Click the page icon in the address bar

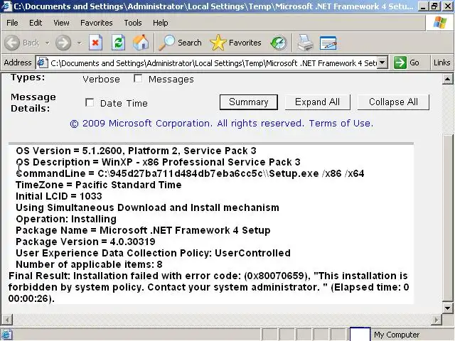[x=43, y=63]
